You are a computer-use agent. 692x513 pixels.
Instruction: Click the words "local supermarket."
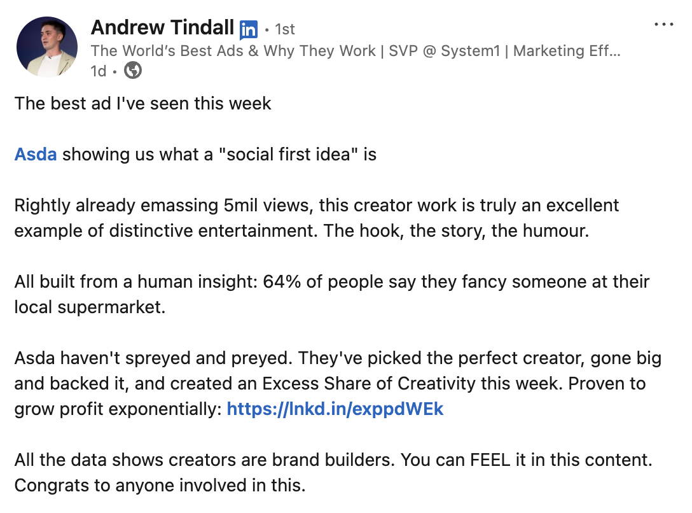90,307
